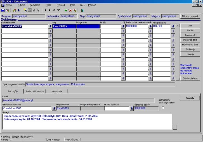Click the Save diskette toolbar icon

click(3, 10)
